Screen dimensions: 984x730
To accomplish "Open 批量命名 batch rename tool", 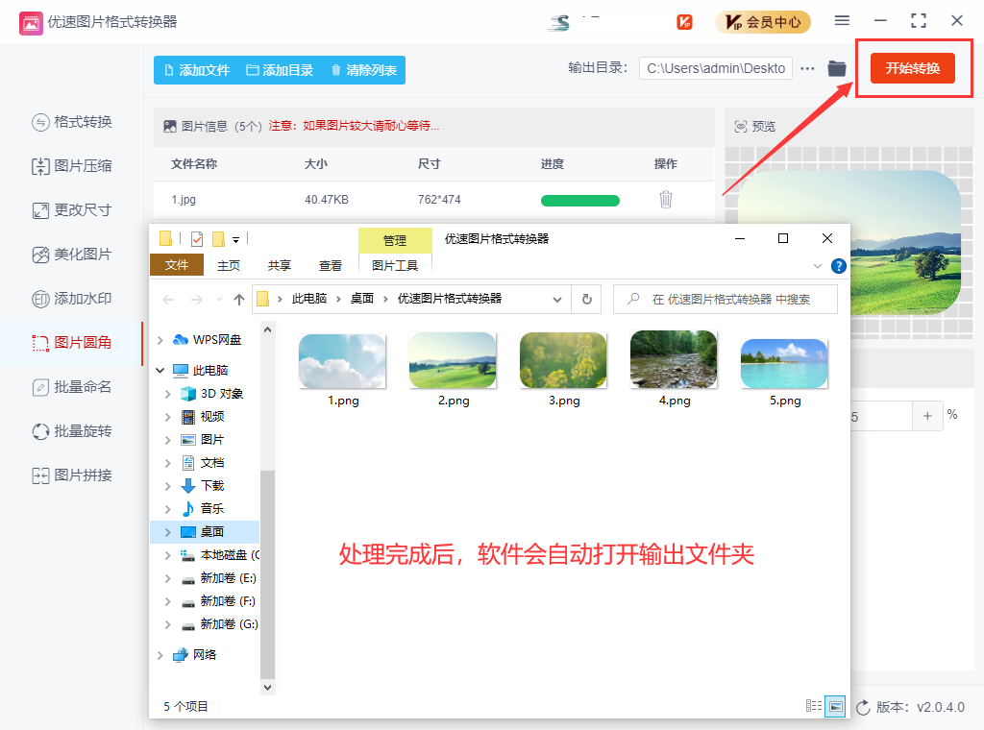I will [x=72, y=387].
